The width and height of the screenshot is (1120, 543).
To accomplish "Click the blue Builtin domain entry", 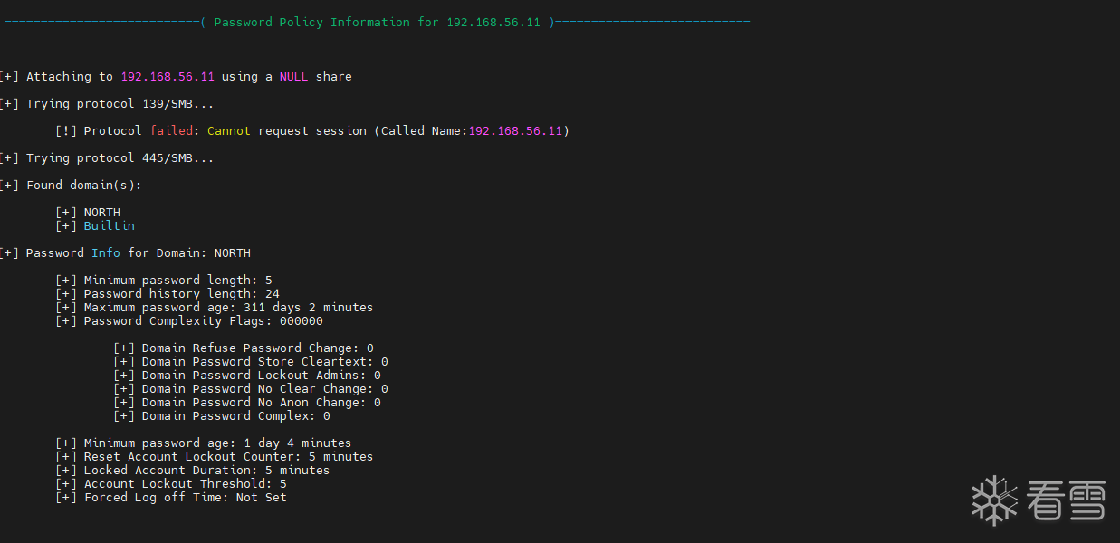I will pos(109,226).
